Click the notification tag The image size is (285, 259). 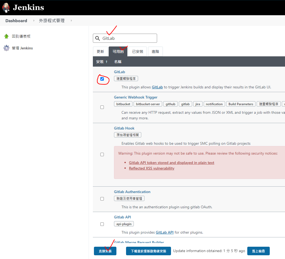click(214, 104)
